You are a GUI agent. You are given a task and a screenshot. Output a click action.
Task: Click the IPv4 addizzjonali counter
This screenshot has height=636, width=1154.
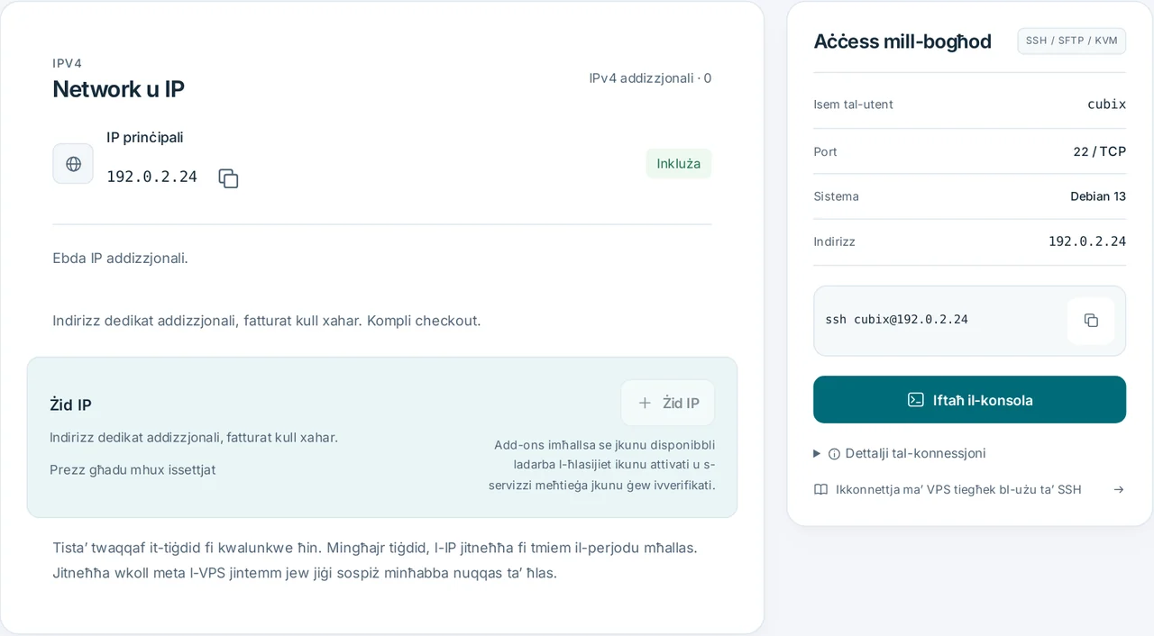pos(650,78)
